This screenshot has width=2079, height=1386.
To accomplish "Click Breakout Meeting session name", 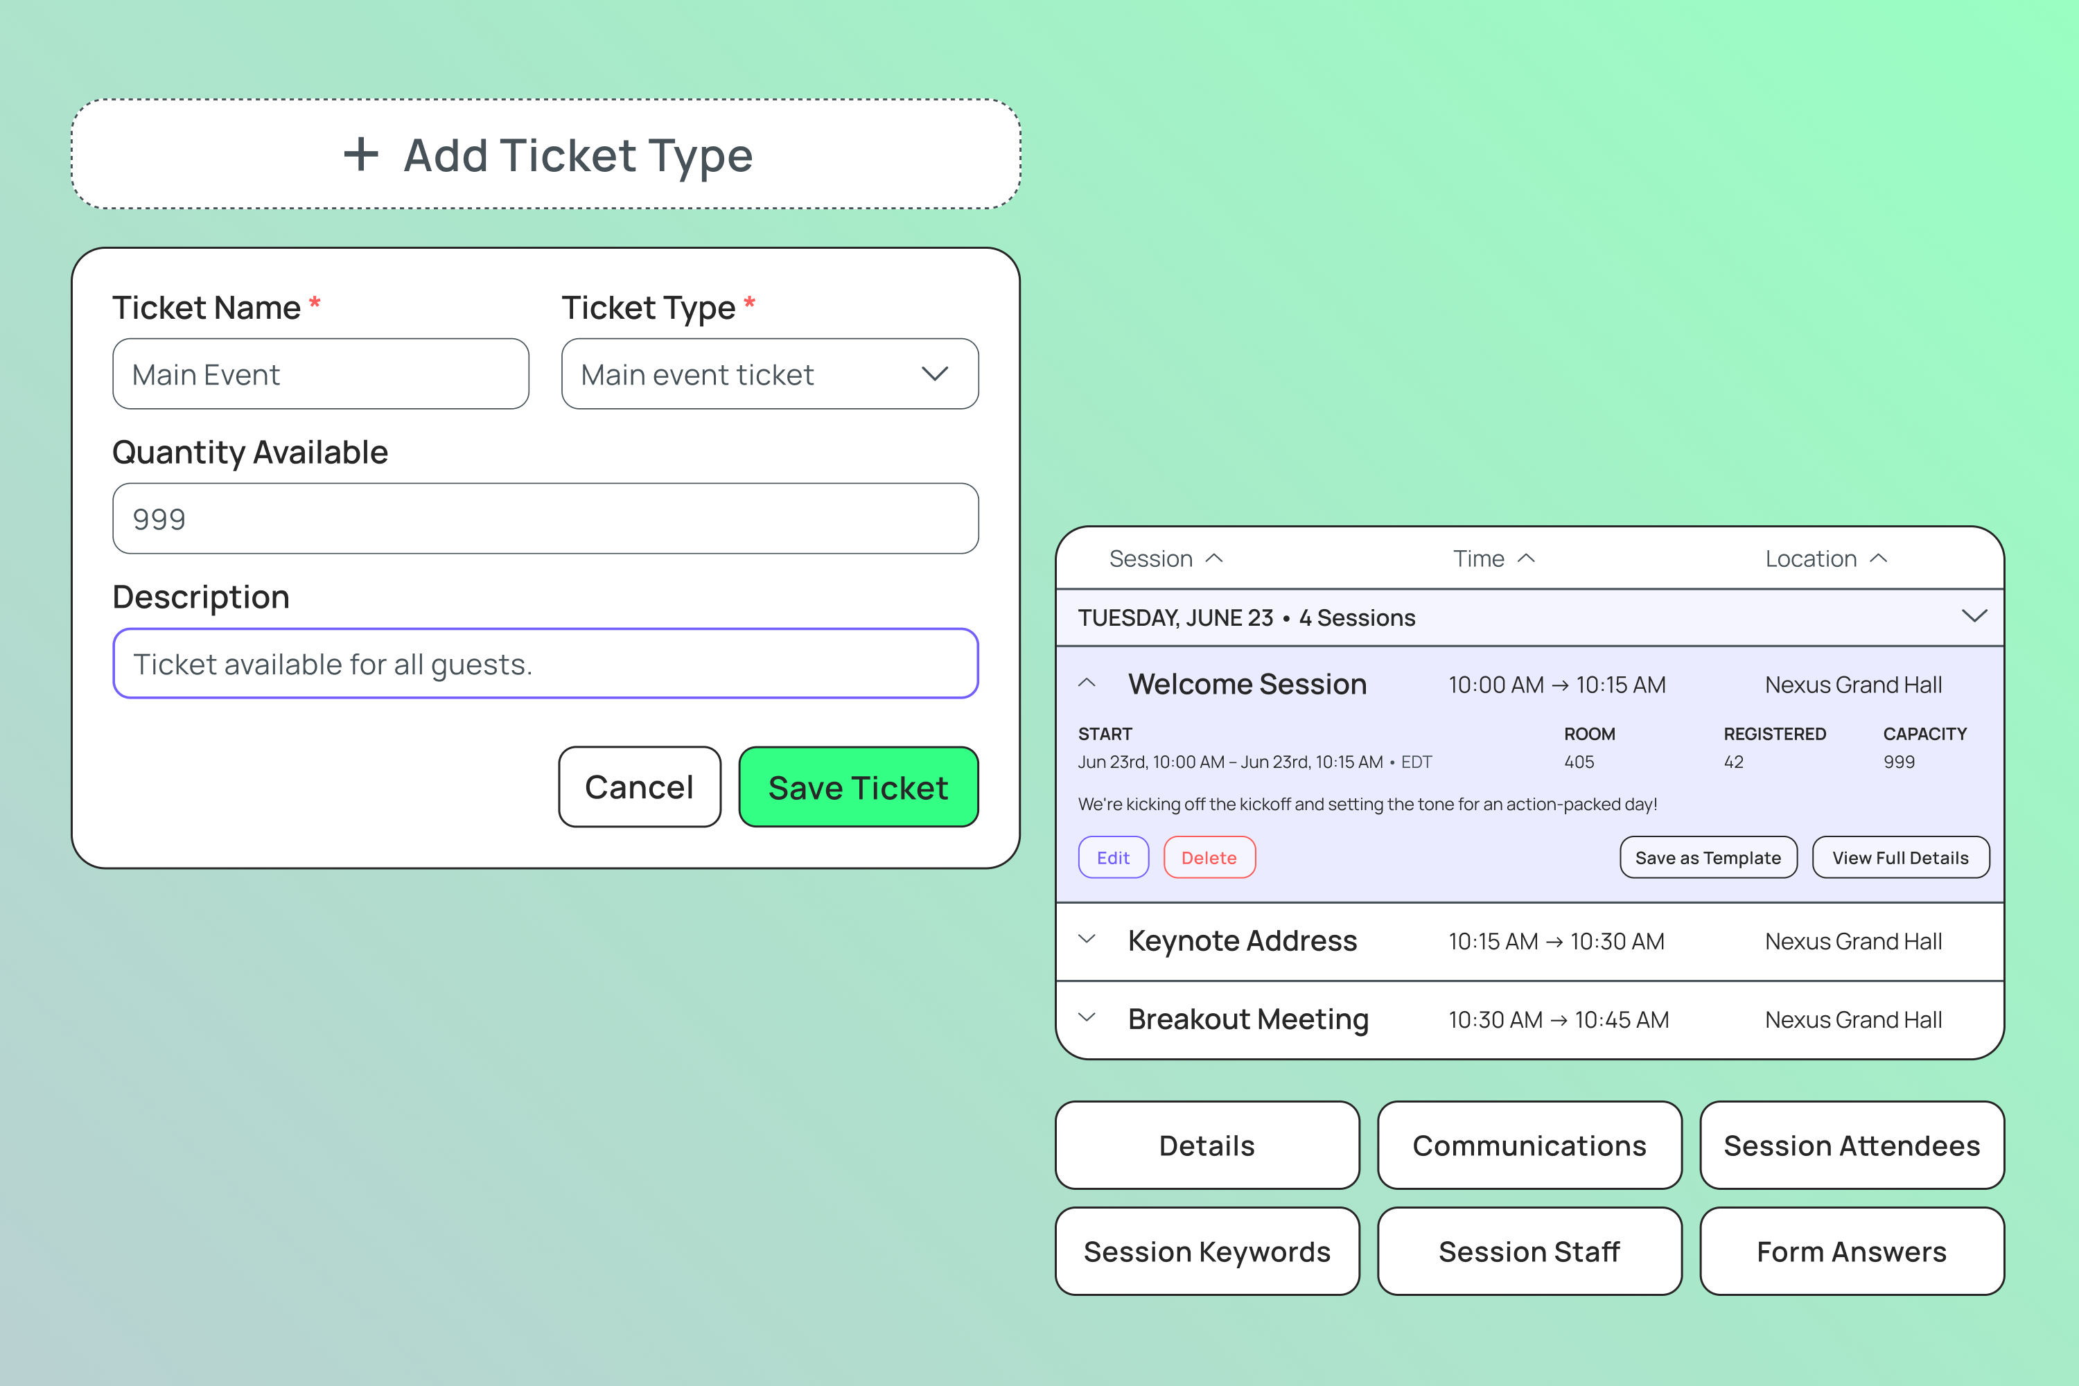I will (x=1248, y=1019).
